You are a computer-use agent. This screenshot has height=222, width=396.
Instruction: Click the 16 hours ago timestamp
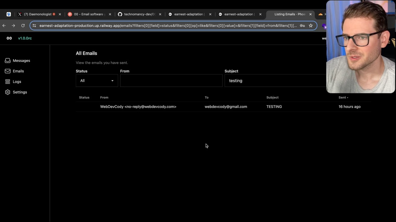click(350, 107)
